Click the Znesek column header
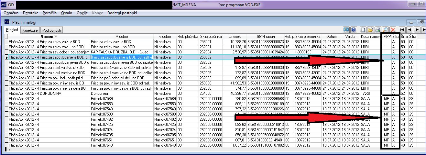The height and width of the screenshot is (155, 426). (x=235, y=37)
